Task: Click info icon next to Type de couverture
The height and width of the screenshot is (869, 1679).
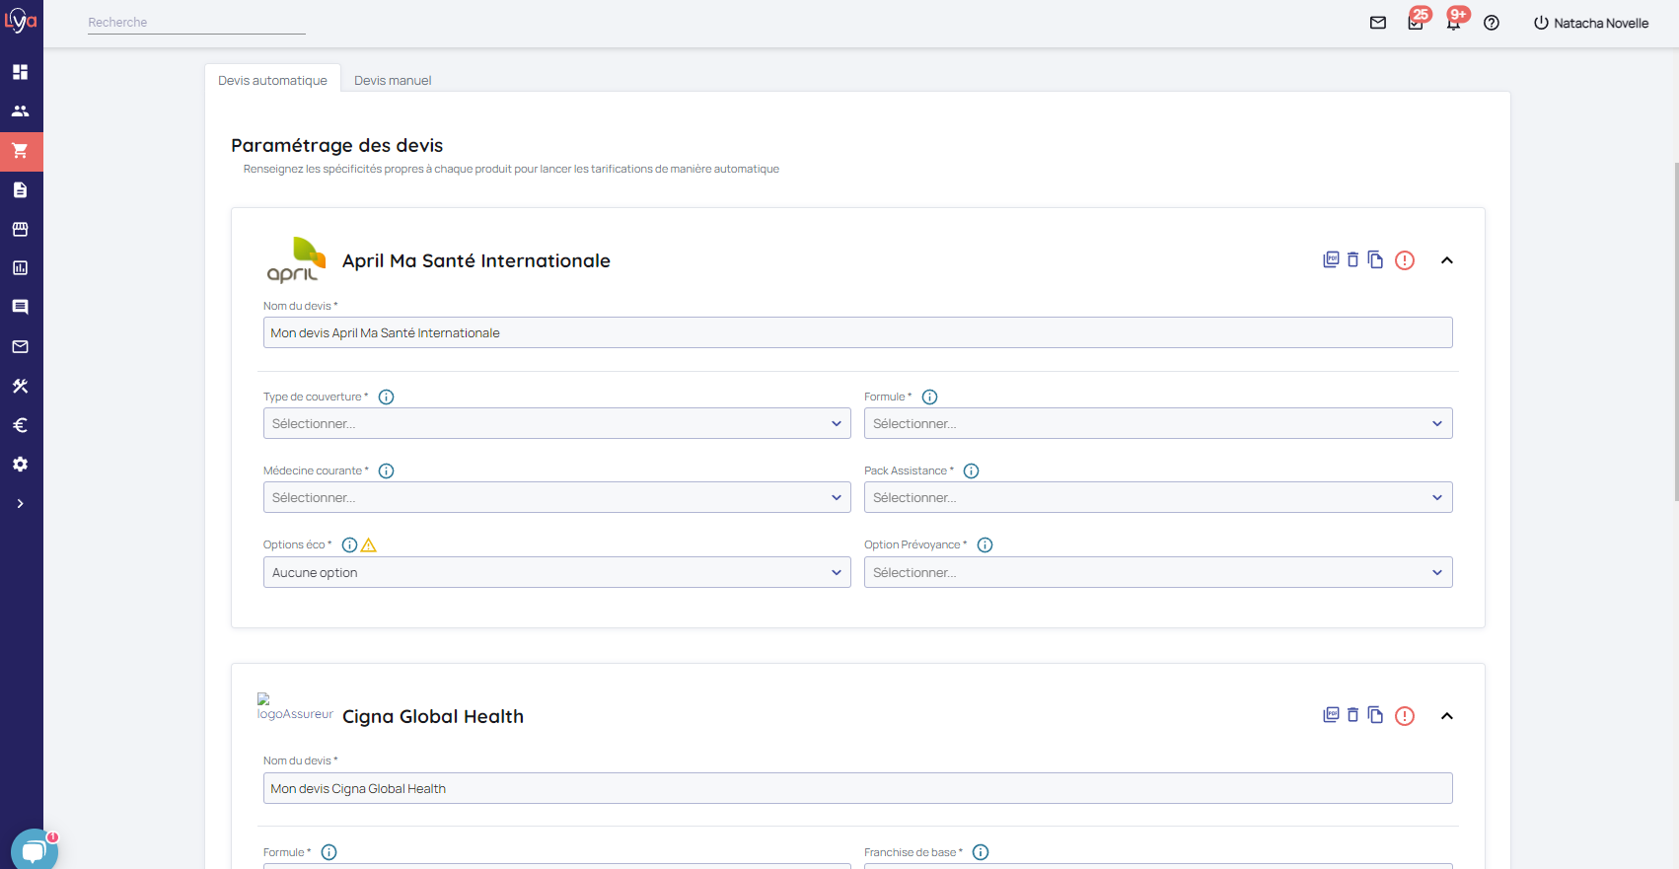Action: [x=387, y=398]
